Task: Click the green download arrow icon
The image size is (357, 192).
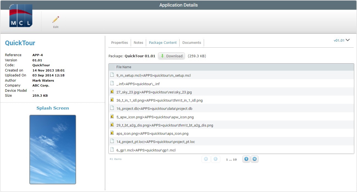Action: pyautogui.click(x=162, y=56)
